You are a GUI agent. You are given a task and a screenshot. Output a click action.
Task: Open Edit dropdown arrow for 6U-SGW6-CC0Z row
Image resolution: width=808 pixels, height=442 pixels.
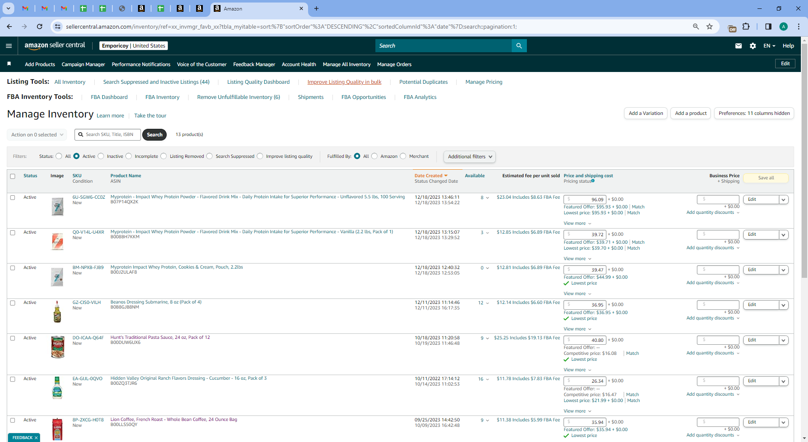tap(784, 200)
